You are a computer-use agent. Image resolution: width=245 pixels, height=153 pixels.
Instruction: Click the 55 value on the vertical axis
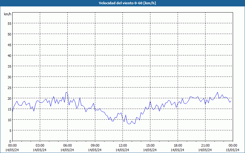(x=9, y=24)
